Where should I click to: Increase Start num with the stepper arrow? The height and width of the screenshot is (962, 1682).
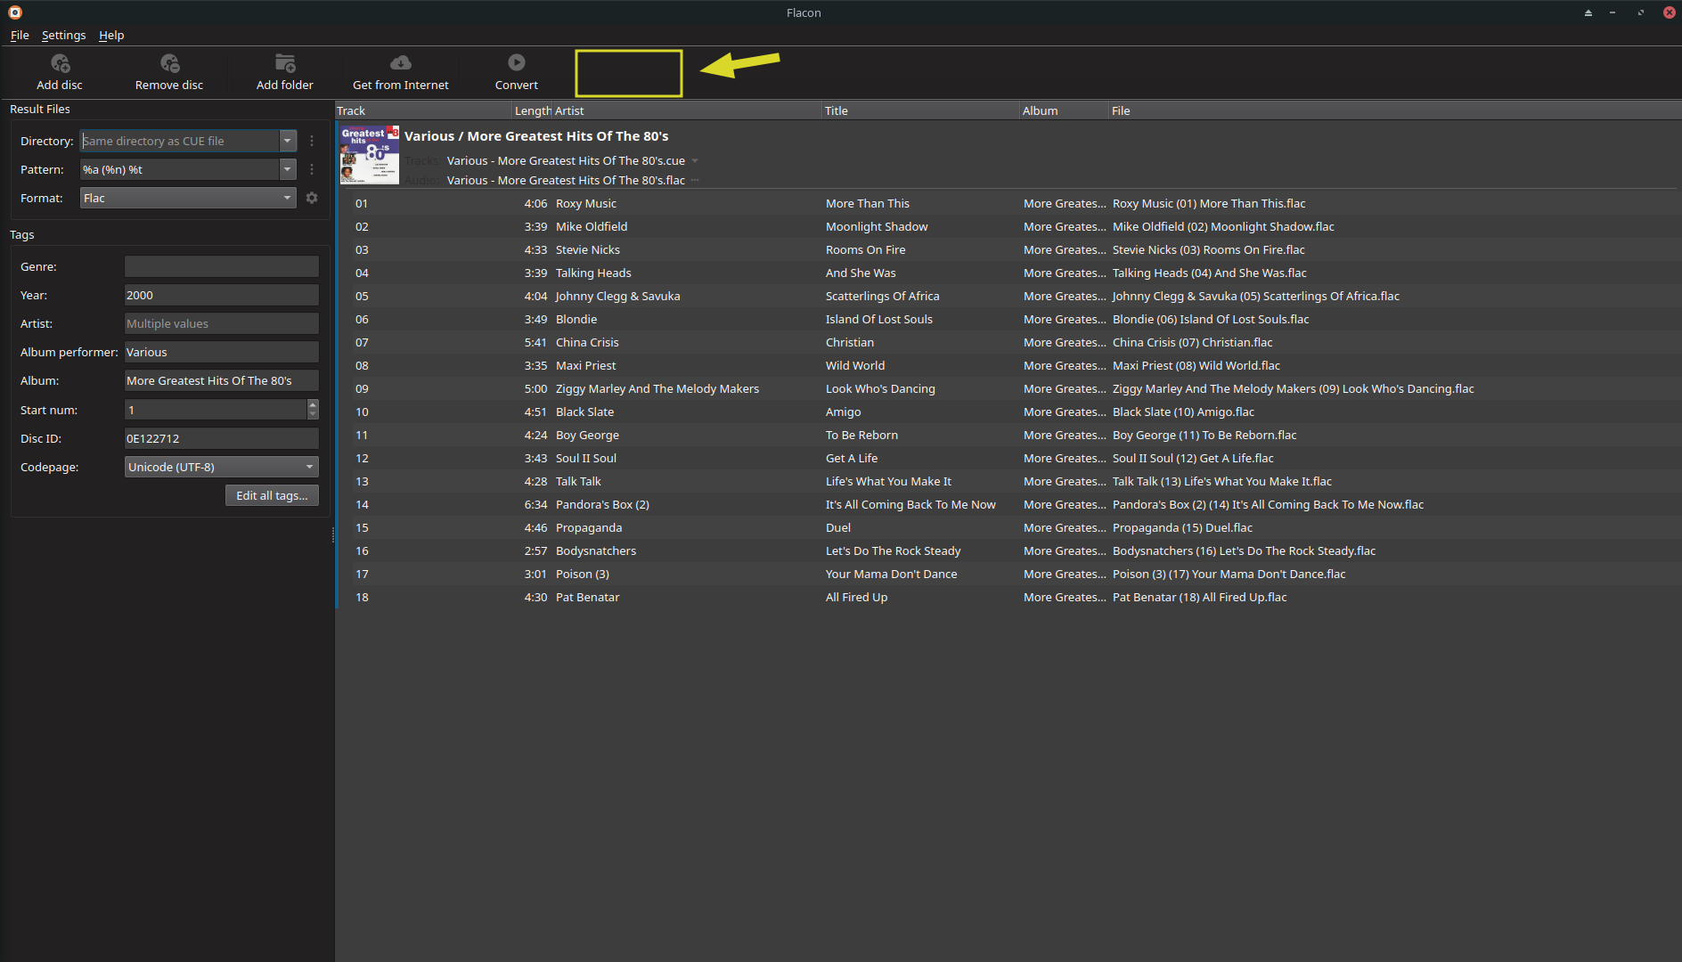tap(313, 405)
